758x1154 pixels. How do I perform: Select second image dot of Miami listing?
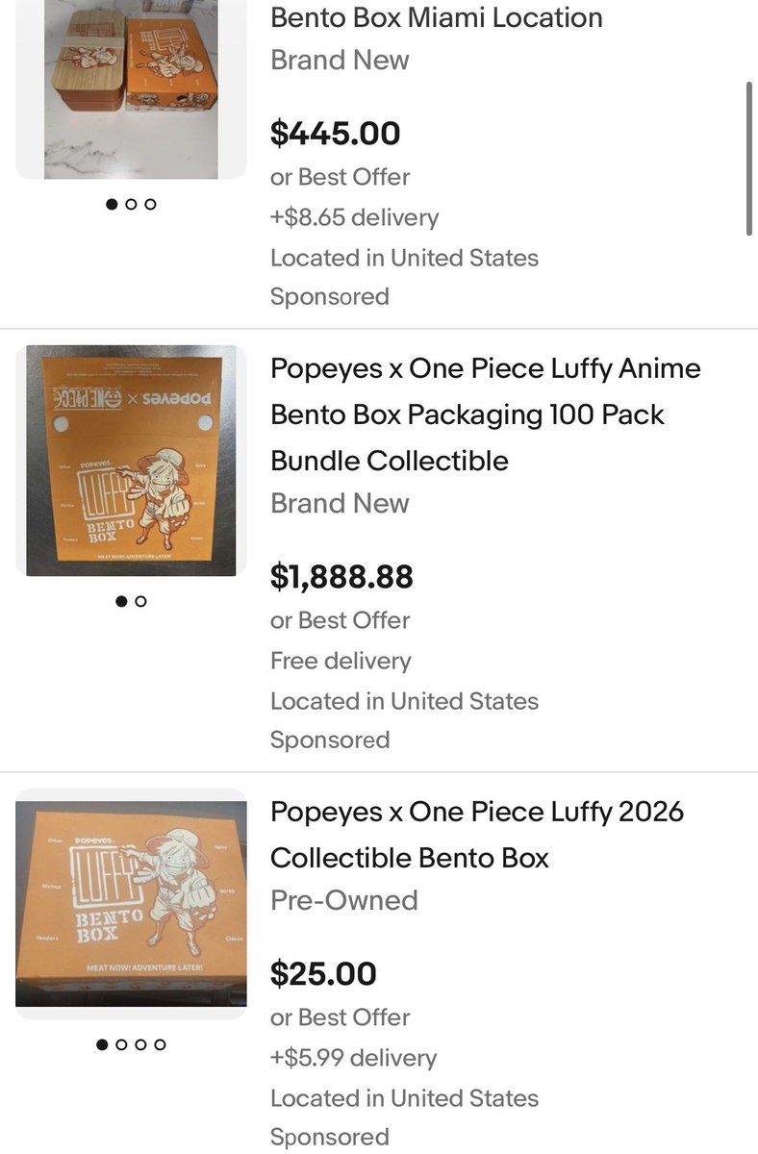pos(132,204)
